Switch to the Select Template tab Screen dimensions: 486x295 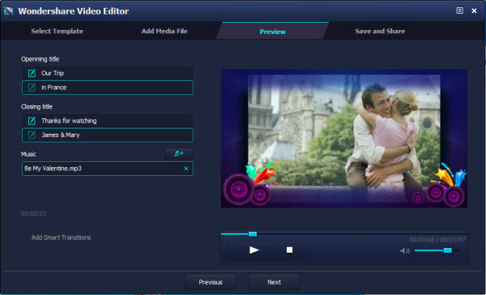pos(57,31)
